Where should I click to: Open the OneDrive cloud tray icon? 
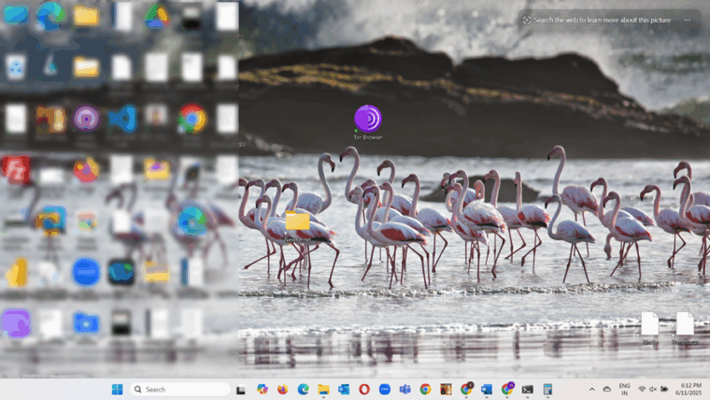(x=606, y=389)
